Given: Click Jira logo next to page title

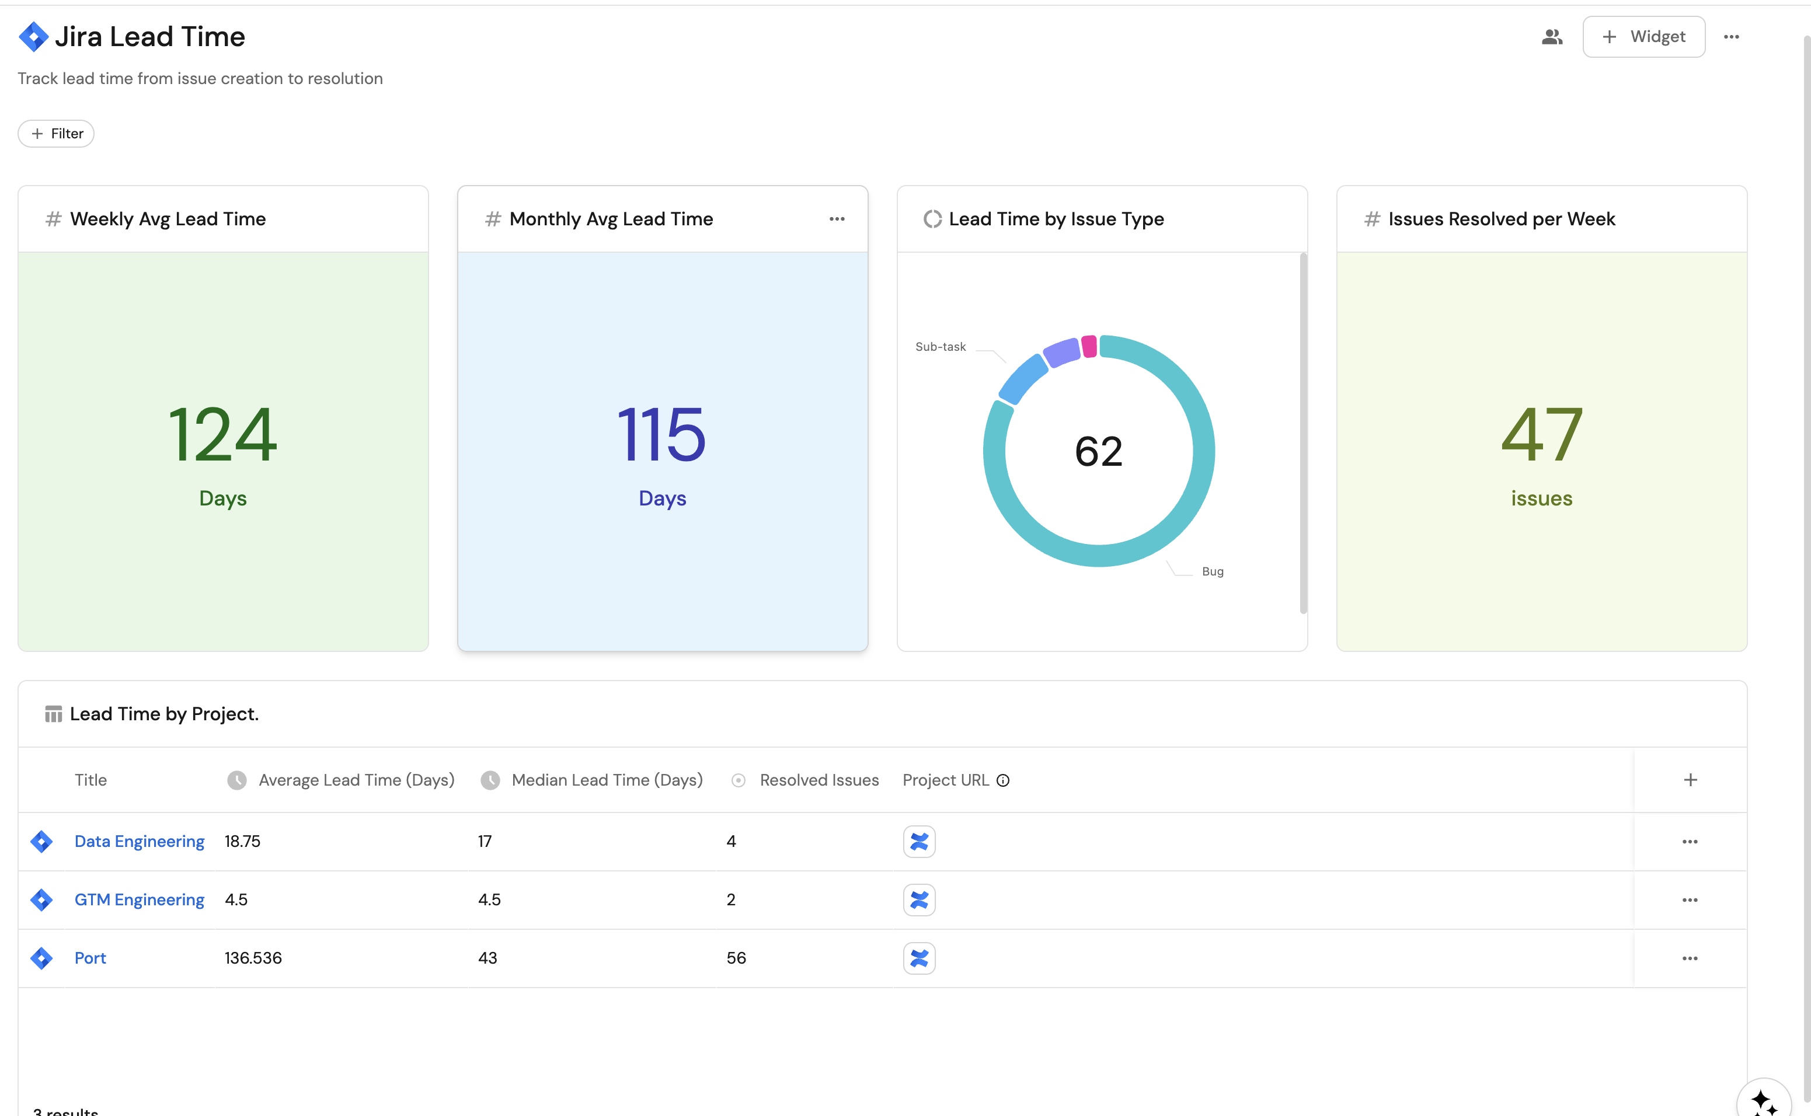Looking at the screenshot, I should (x=33, y=37).
